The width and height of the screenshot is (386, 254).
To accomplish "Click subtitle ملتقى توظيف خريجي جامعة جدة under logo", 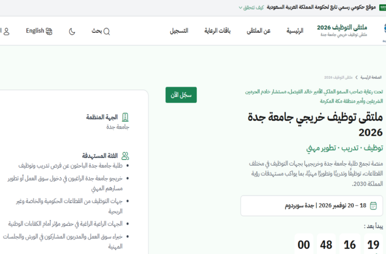I will click(x=344, y=34).
